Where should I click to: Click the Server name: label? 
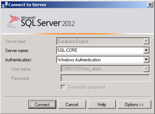pyautogui.click(x=17, y=51)
